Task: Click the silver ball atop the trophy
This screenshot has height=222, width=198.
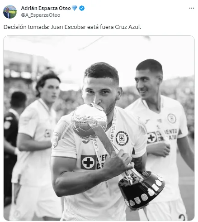Action: (90, 121)
